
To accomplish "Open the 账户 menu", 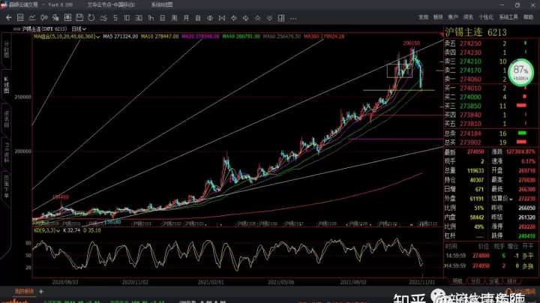I will 453,16.
